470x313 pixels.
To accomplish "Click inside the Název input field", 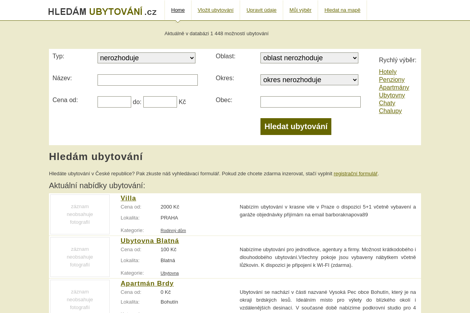I will [x=147, y=80].
